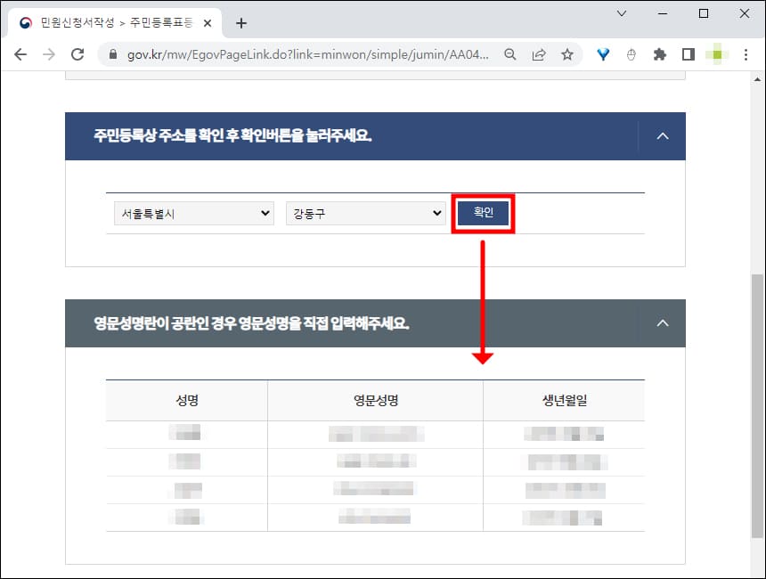Image resolution: width=766 pixels, height=579 pixels.
Task: Open the extensions puzzle-piece icon
Action: [x=659, y=54]
